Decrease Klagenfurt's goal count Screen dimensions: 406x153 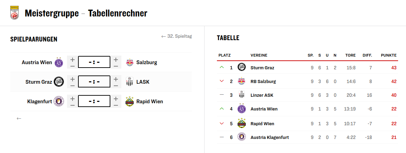pos(72,105)
